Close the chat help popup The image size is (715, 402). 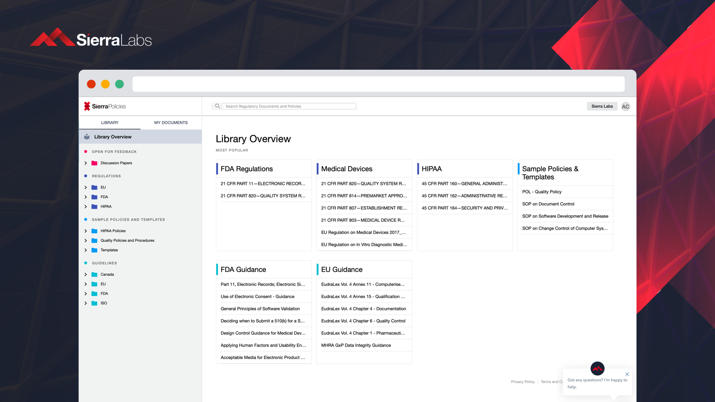627,374
